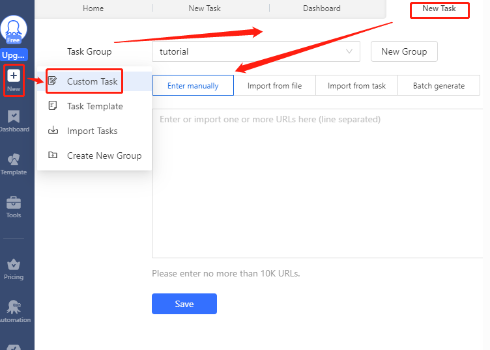Click the Upgrade badge in sidebar
490x350 pixels.
(14, 55)
